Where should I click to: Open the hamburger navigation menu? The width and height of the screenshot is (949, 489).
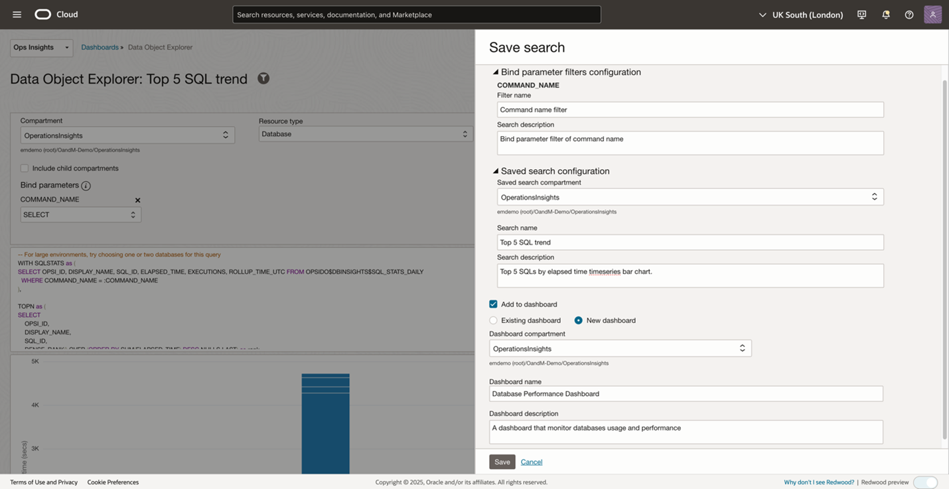(17, 15)
